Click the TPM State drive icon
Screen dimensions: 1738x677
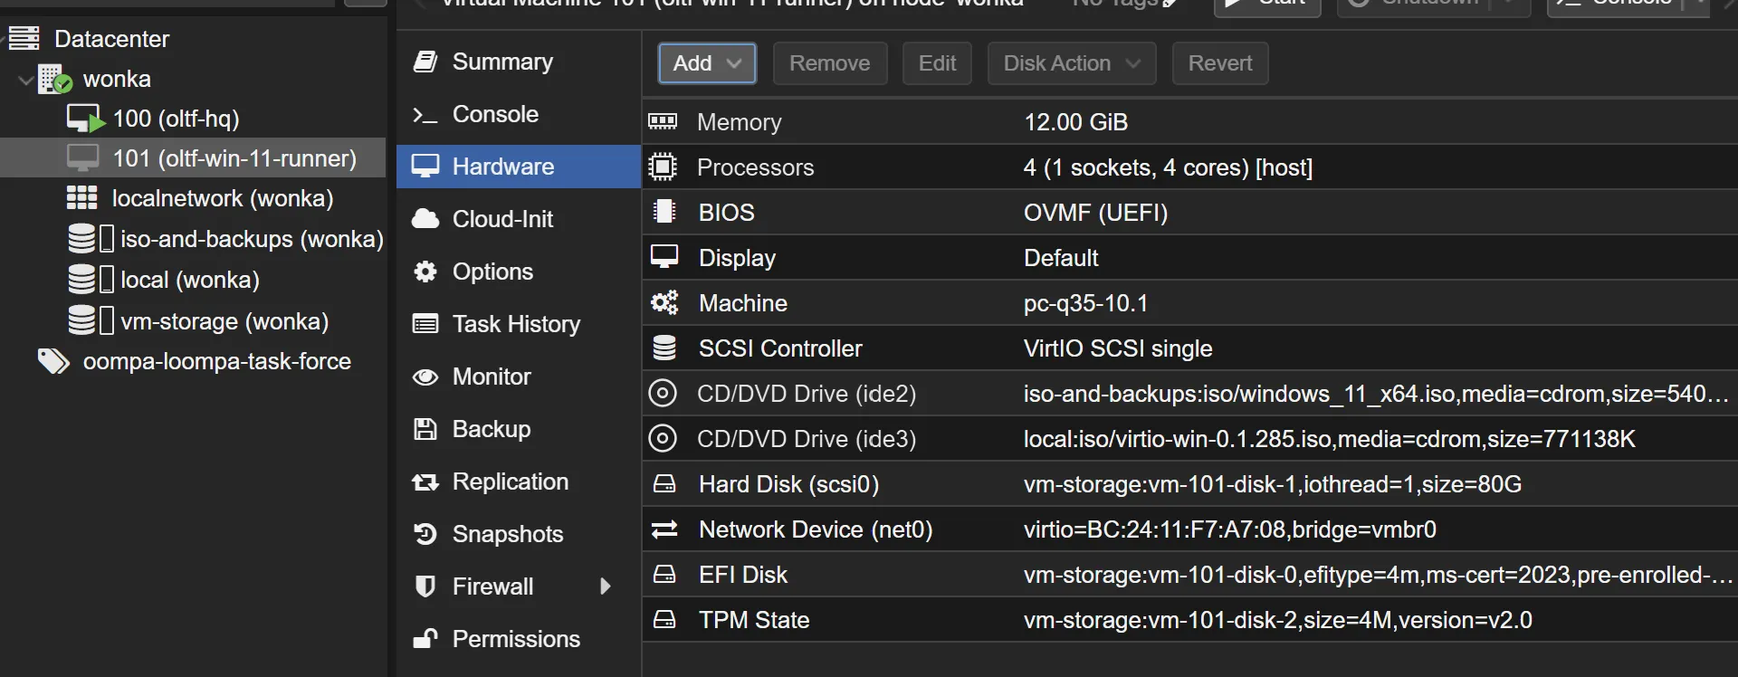click(664, 620)
